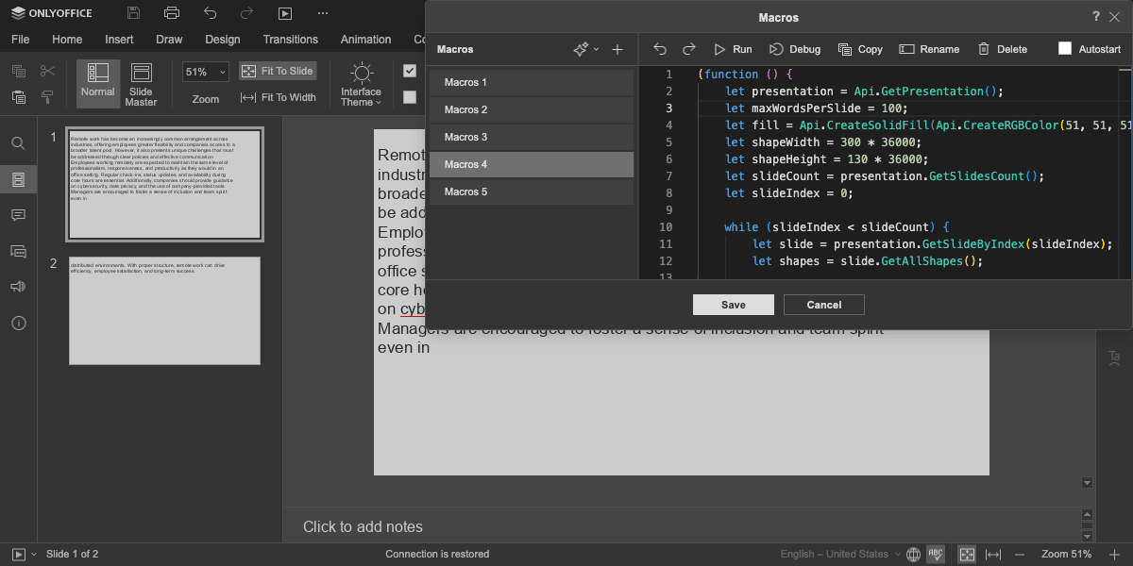Redo via the title bar arrow

(246, 13)
